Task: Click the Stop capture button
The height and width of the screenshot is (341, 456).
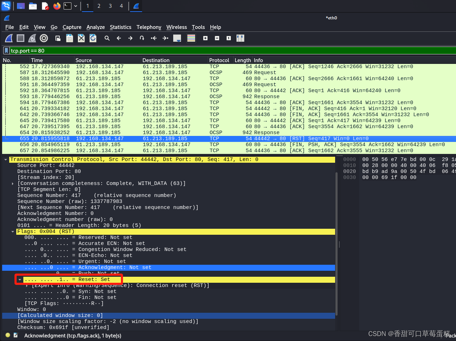Action: (x=20, y=38)
